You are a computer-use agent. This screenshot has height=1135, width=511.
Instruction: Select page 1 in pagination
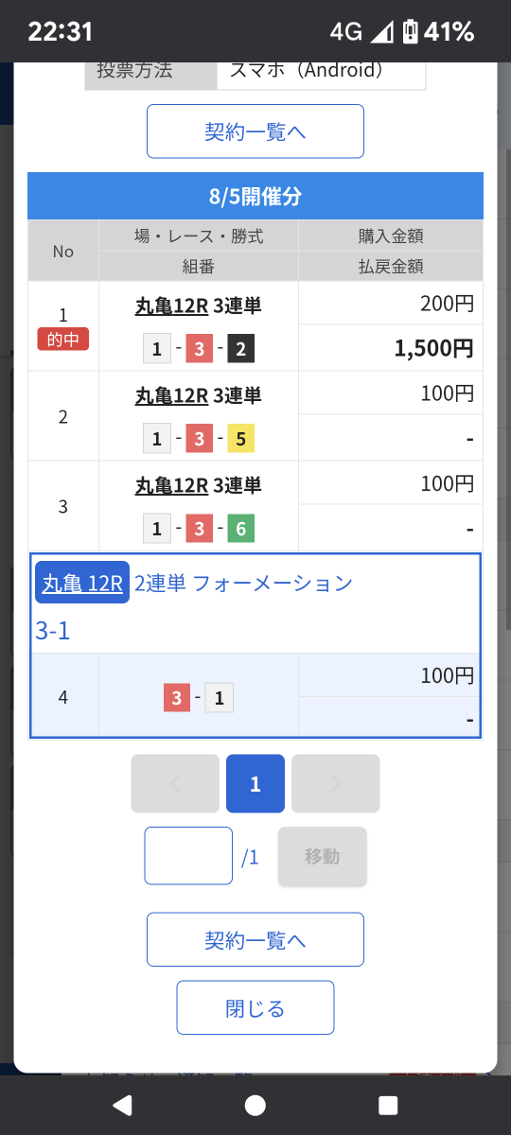click(x=255, y=783)
